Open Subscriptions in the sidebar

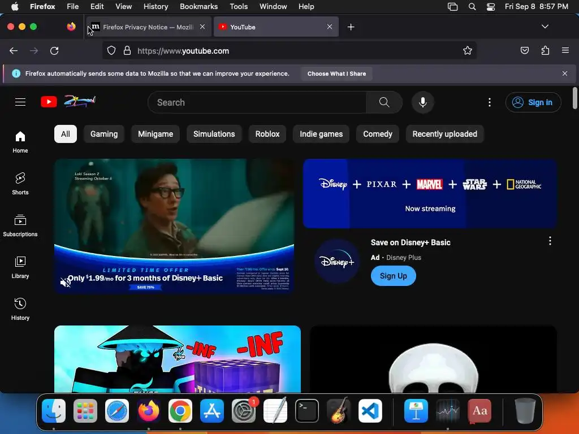coord(20,225)
